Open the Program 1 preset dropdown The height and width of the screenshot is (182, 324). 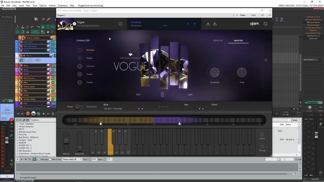click(x=145, y=15)
